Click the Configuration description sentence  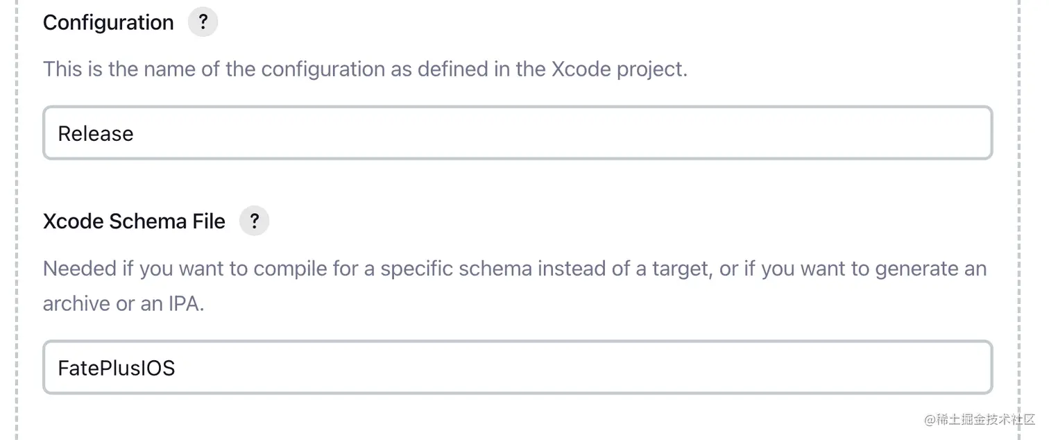(x=365, y=69)
